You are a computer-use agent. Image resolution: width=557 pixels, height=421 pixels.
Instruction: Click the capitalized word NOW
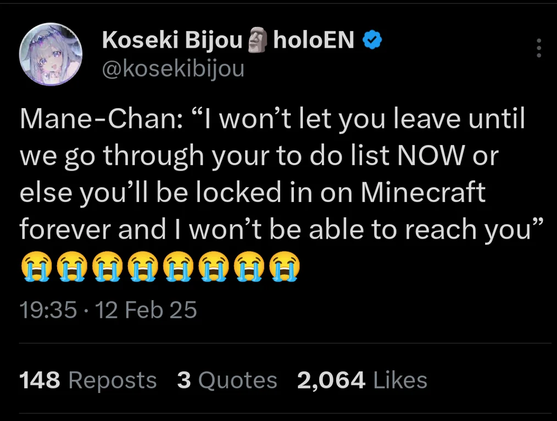pyautogui.click(x=437, y=156)
